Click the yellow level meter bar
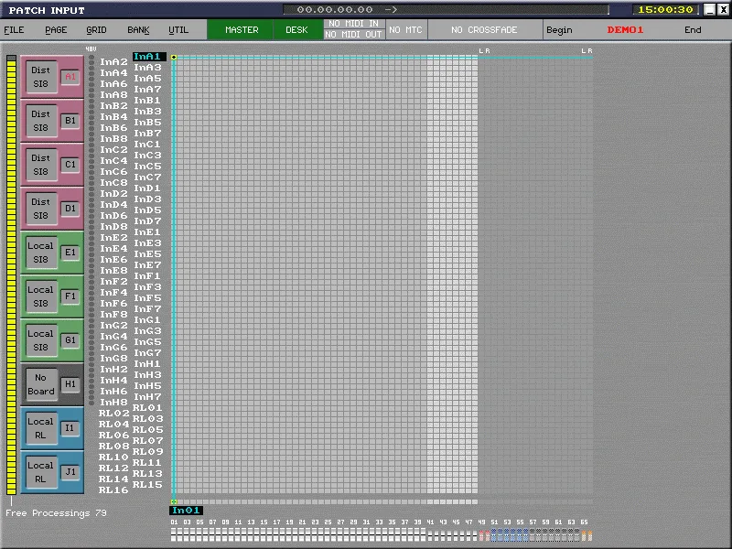The image size is (732, 549). (11, 275)
